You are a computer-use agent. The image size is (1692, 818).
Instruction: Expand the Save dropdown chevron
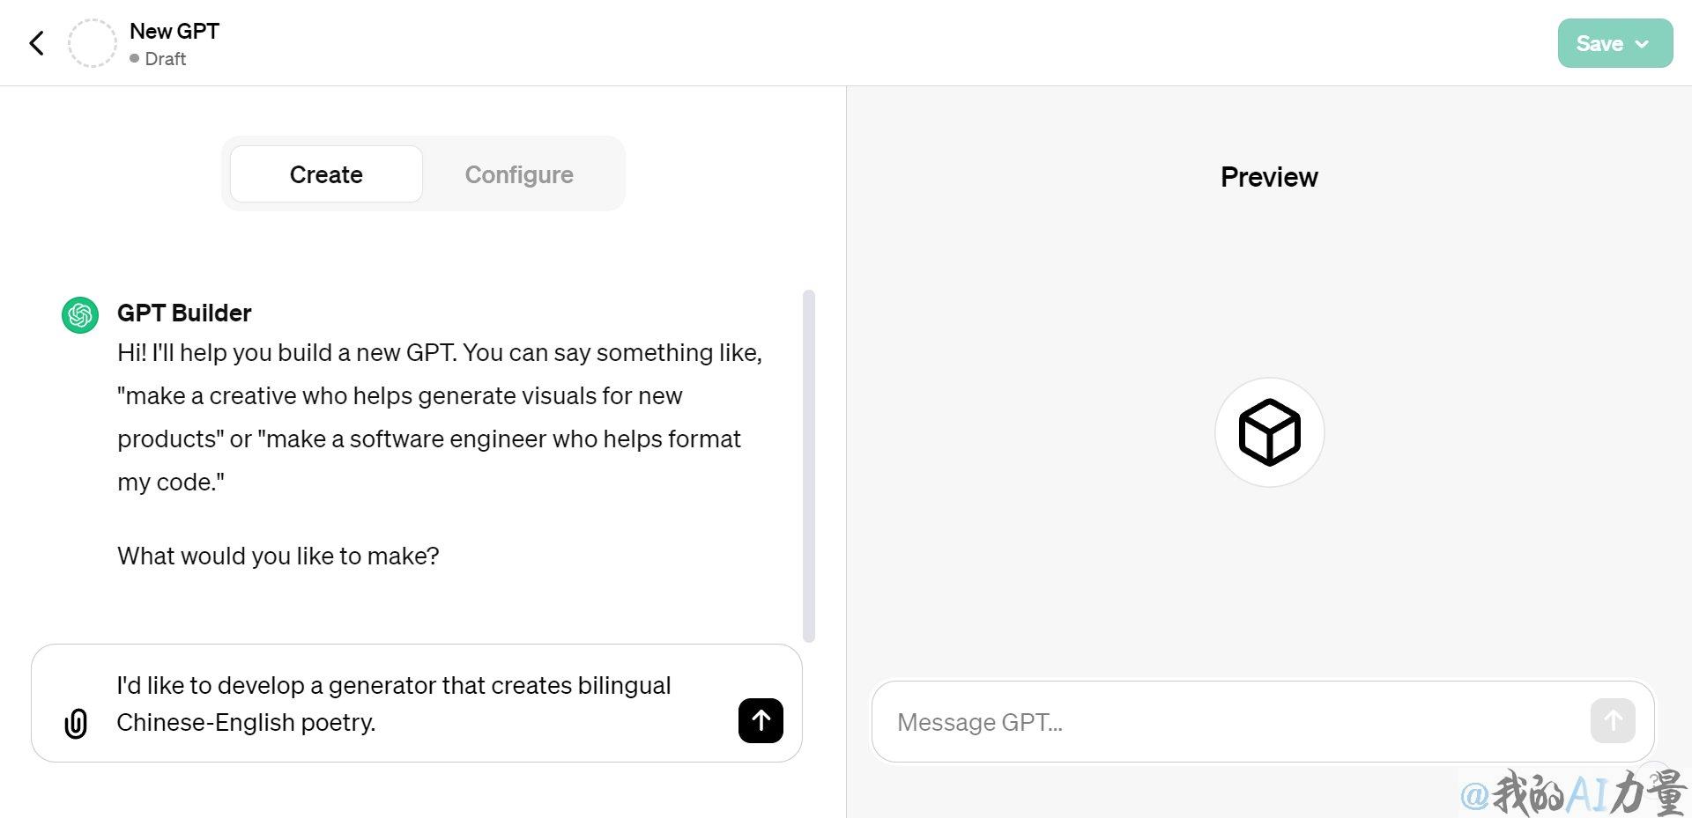coord(1642,44)
